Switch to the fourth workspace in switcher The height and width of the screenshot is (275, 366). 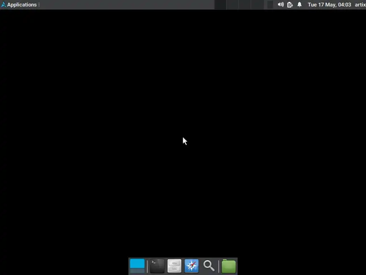(257, 5)
